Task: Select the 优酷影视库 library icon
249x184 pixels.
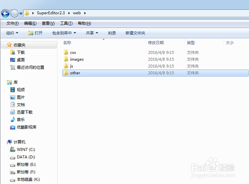Action: pos(13,127)
